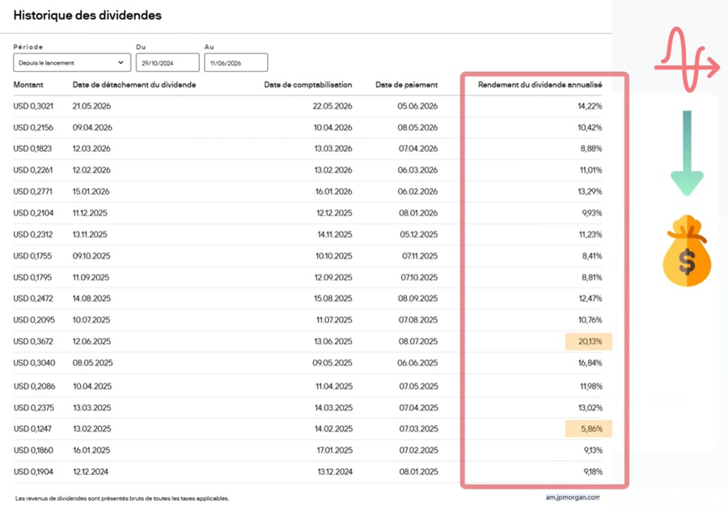
Task: Click 'Date de paiement' column header
Action: pos(406,85)
